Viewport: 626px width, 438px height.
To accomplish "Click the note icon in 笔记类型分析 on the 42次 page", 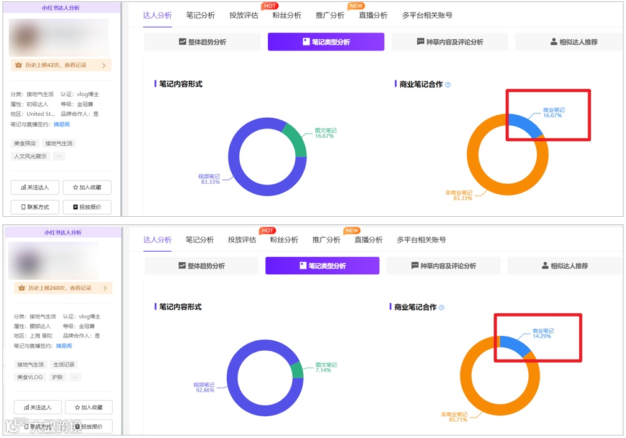I will tap(306, 42).
